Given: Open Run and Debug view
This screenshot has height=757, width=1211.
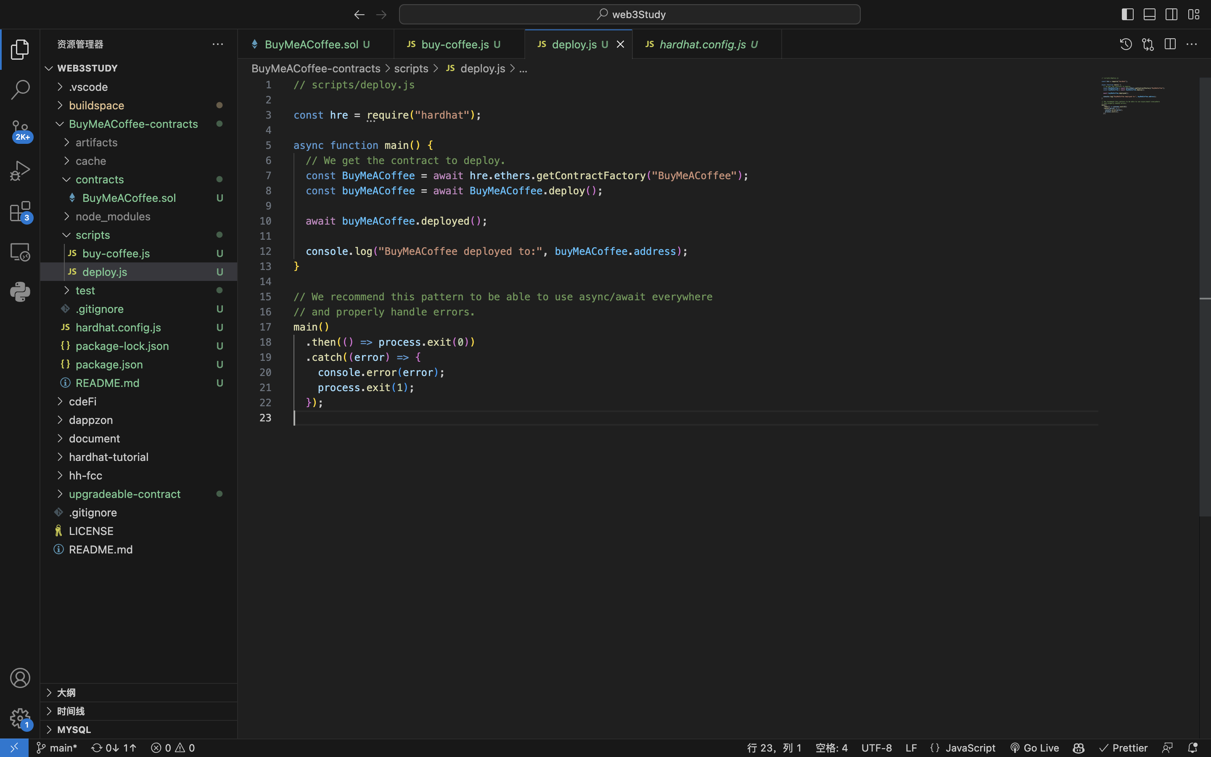Looking at the screenshot, I should [x=20, y=171].
